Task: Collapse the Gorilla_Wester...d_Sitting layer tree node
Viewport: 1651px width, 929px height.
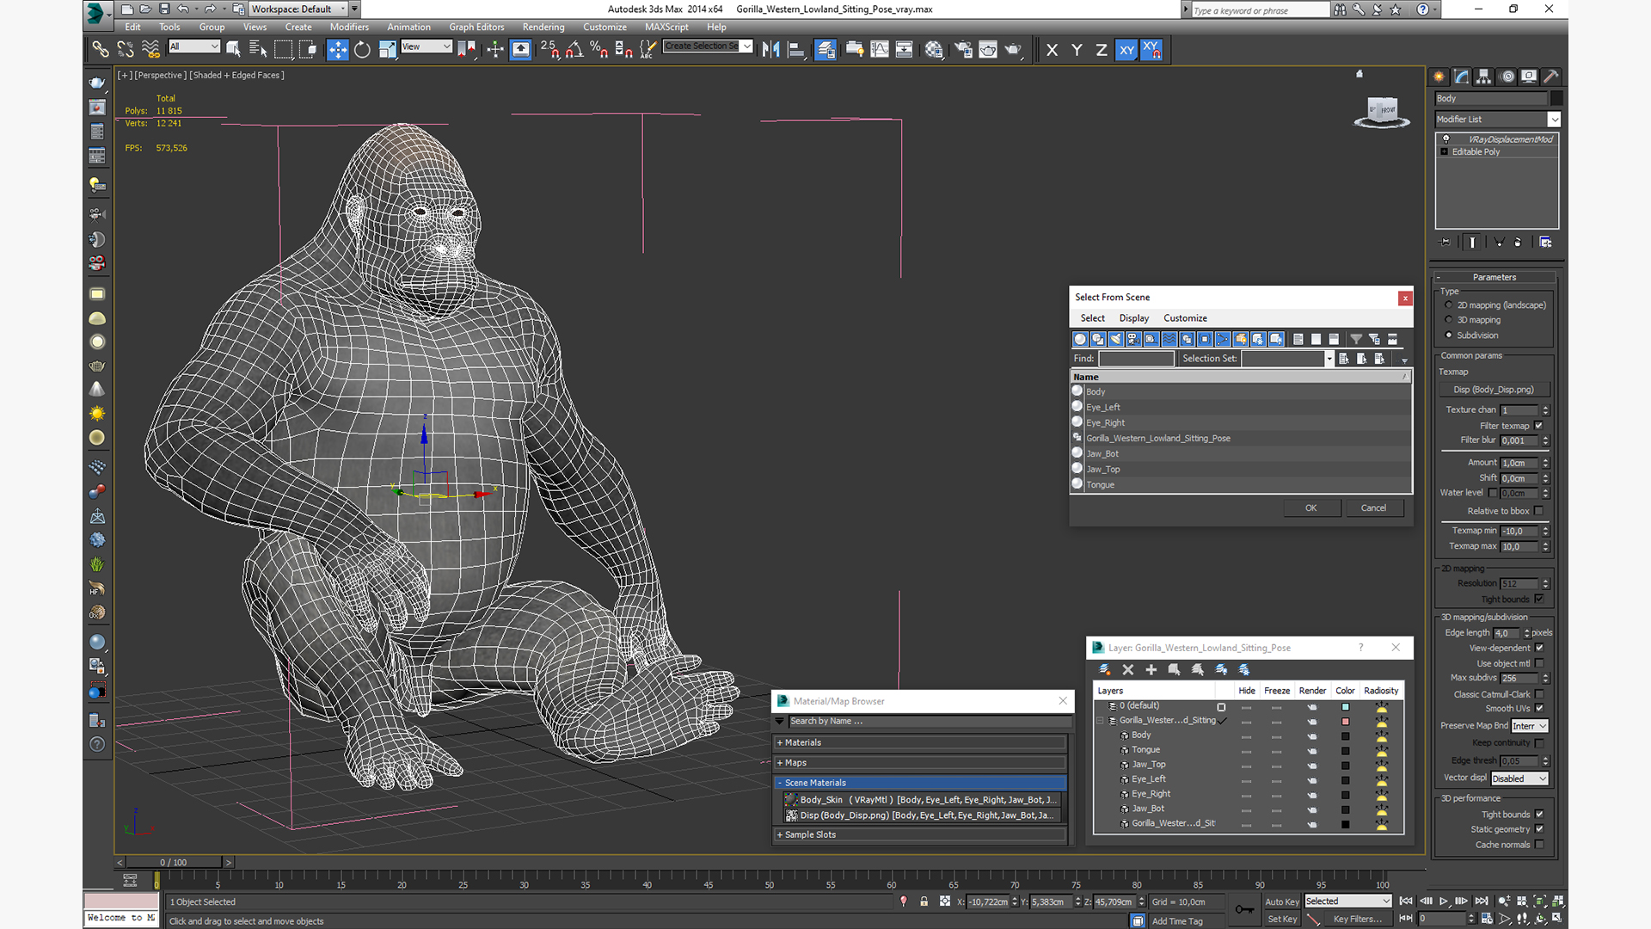Action: click(1101, 721)
